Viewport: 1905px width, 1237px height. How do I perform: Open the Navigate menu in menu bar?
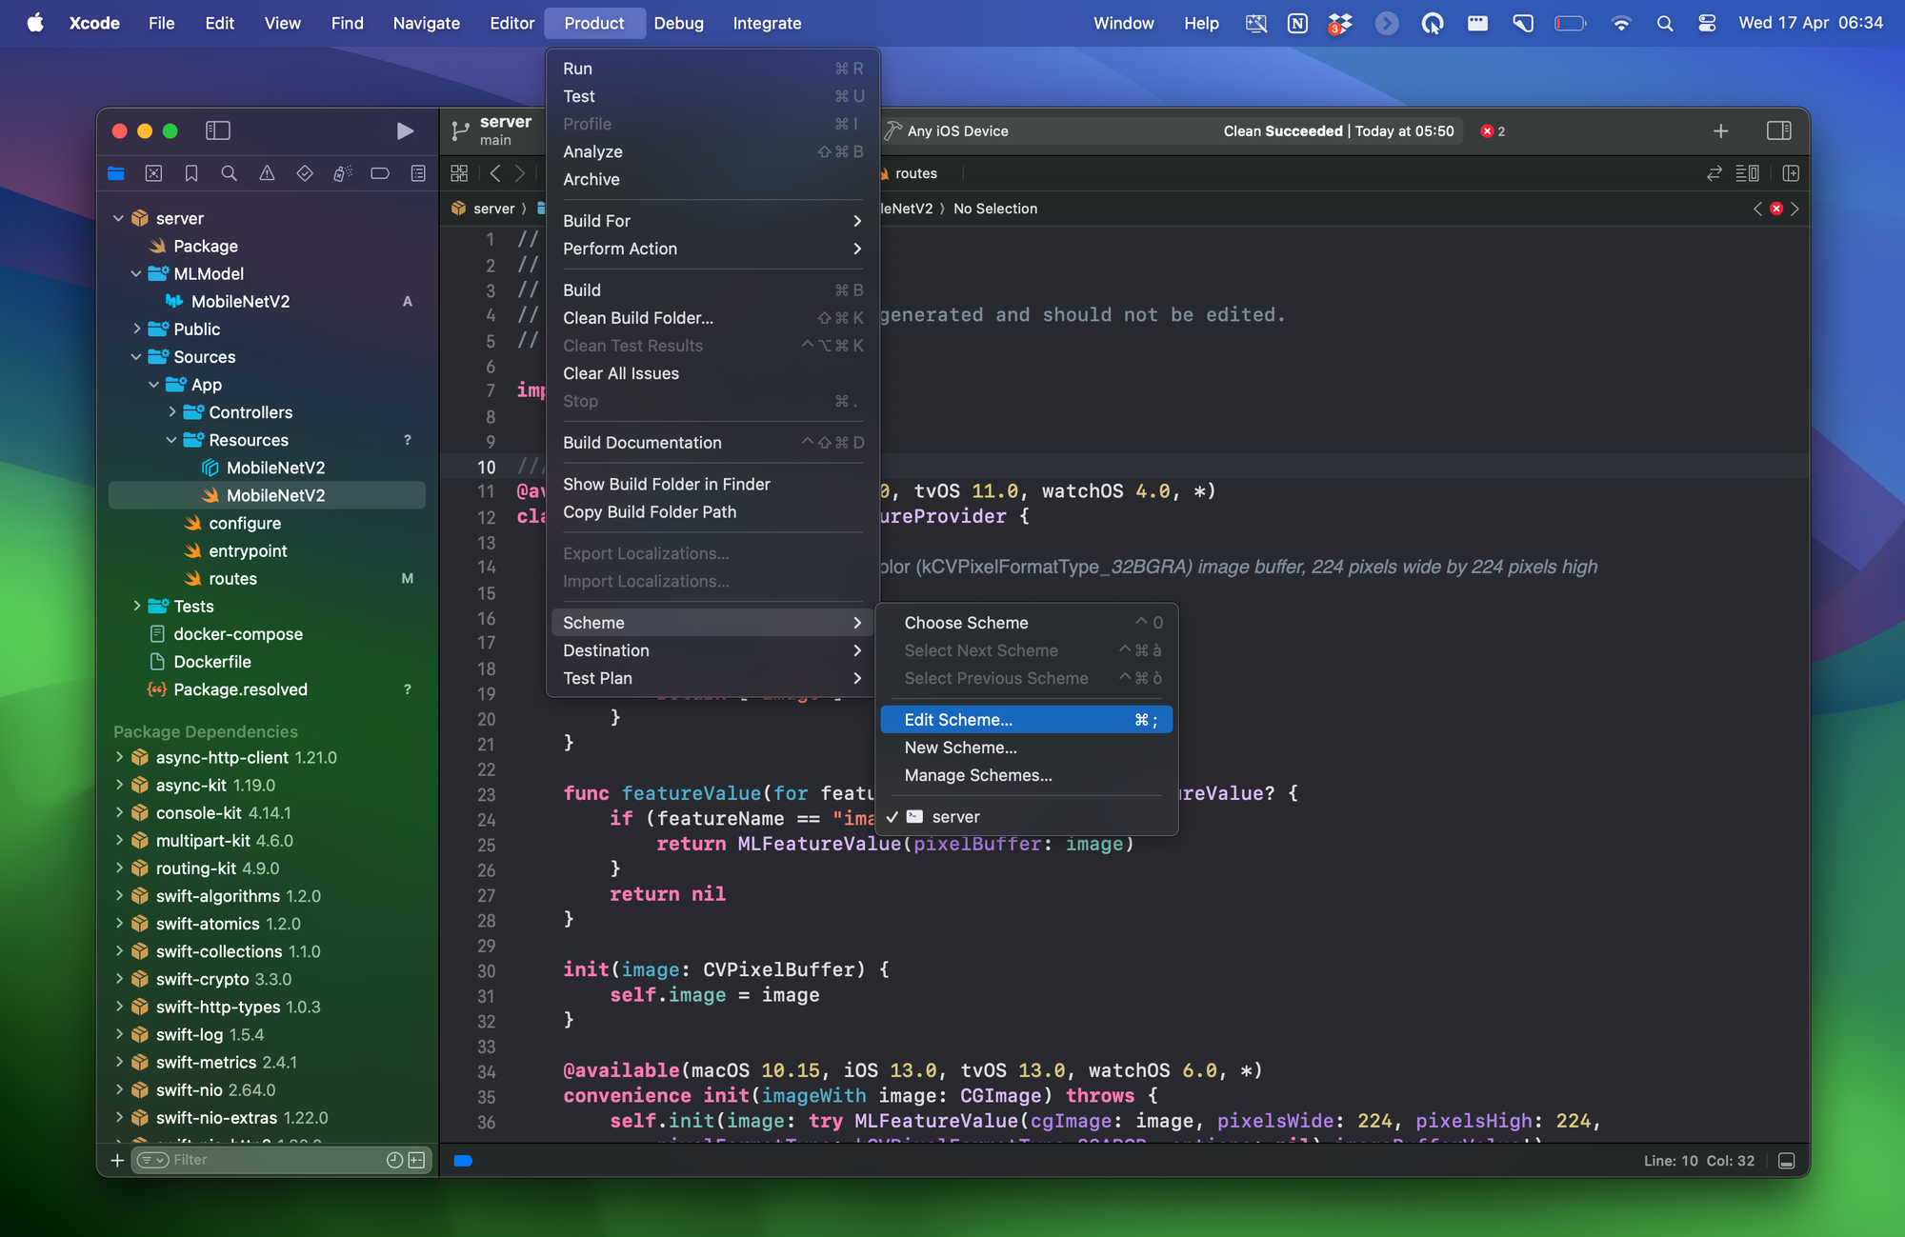pyautogui.click(x=426, y=23)
